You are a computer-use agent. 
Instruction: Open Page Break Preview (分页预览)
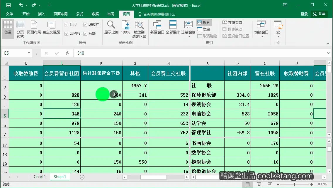coord(20,29)
